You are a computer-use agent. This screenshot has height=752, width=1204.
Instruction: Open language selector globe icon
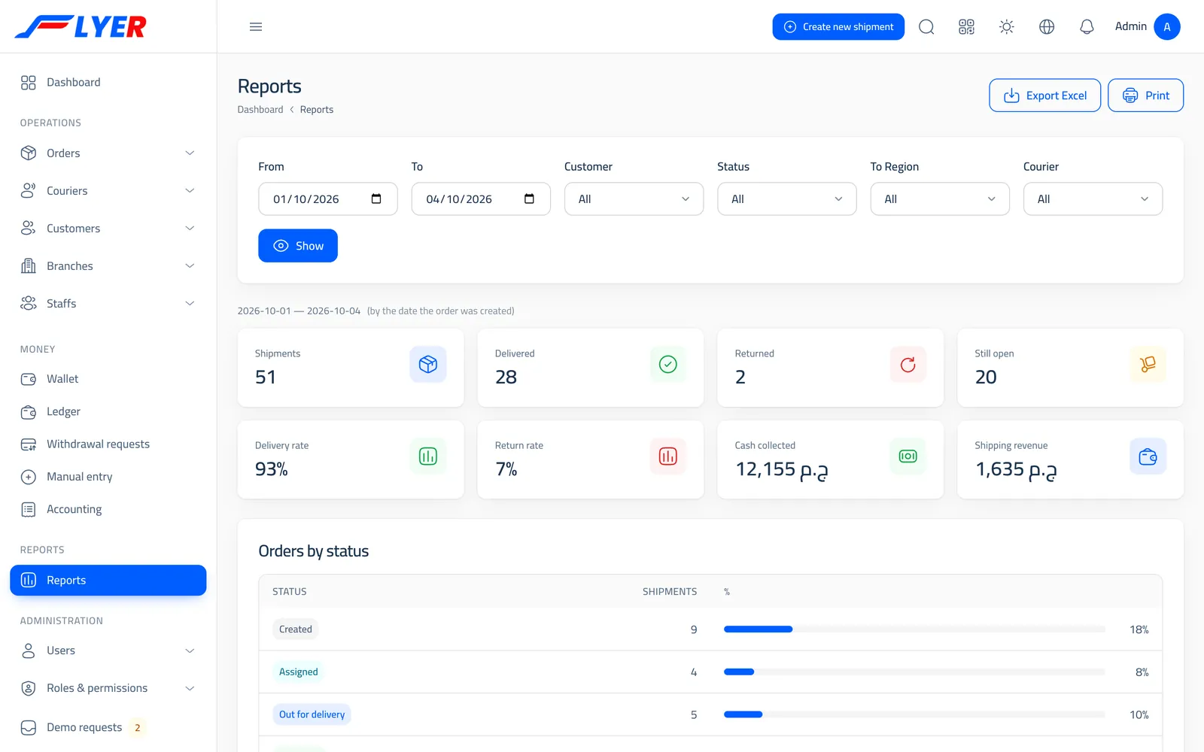pyautogui.click(x=1047, y=27)
